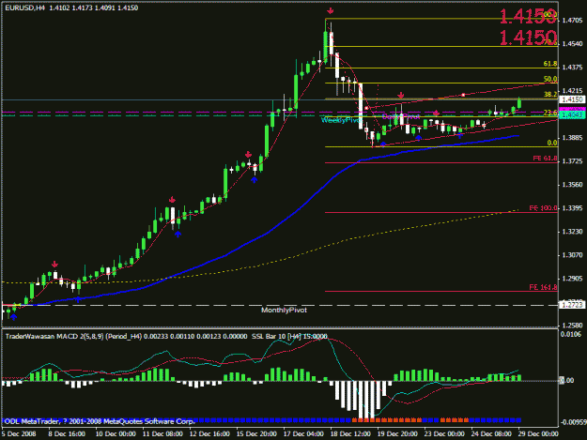Click the 1.2580 price scale value
Screen dimensions: 587x440
tap(572, 326)
